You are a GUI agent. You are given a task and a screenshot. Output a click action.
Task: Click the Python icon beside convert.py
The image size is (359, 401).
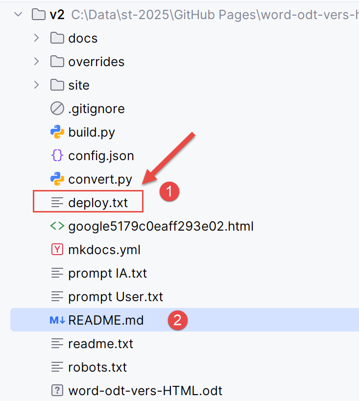point(57,179)
